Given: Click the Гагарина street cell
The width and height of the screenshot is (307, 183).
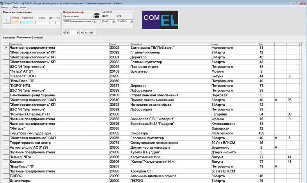Looking at the screenshot, I should 234,114.
